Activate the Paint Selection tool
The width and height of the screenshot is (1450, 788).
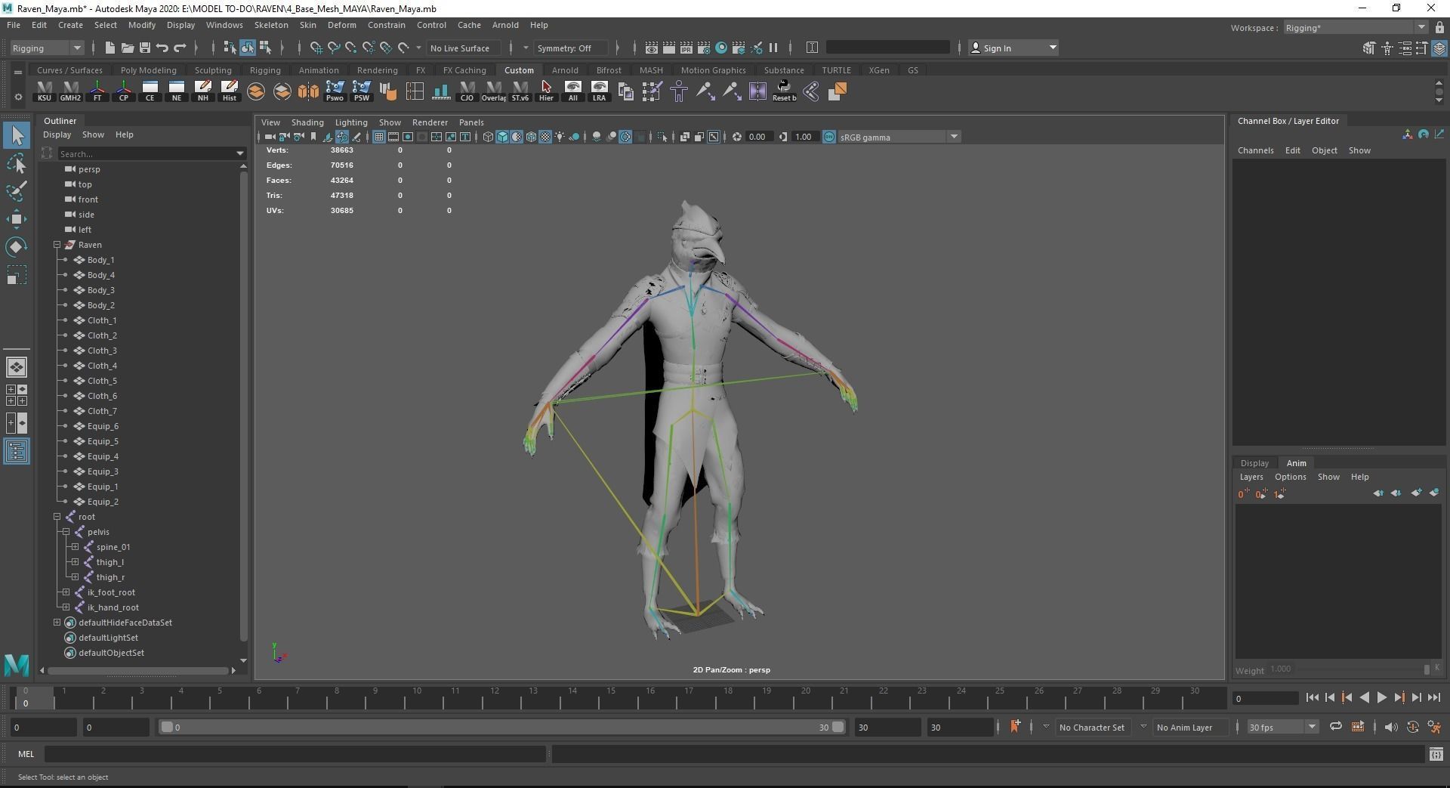(17, 191)
